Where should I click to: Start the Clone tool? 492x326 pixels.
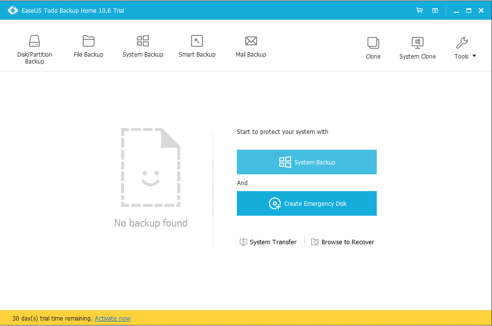pyautogui.click(x=373, y=48)
